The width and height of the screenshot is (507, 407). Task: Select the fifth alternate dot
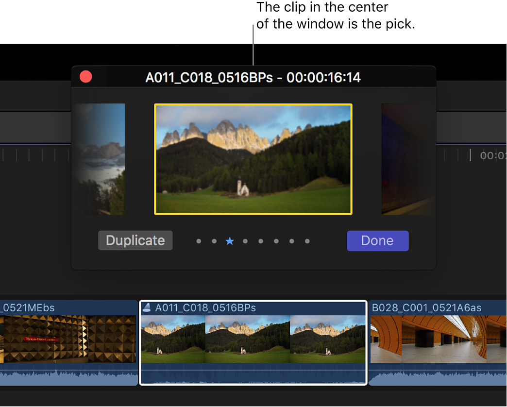click(261, 240)
